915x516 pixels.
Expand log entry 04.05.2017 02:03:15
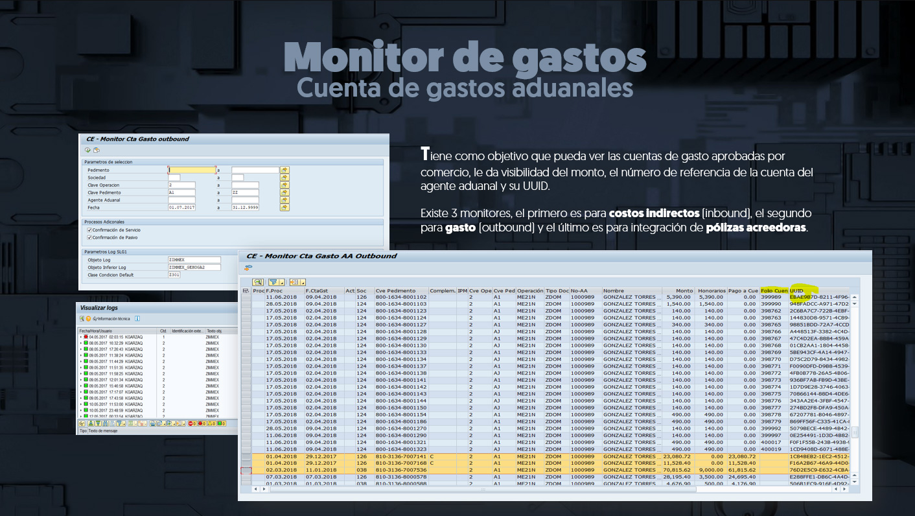click(x=81, y=337)
